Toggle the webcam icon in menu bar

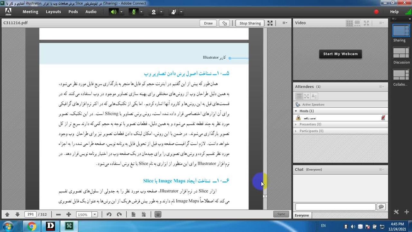(x=154, y=12)
